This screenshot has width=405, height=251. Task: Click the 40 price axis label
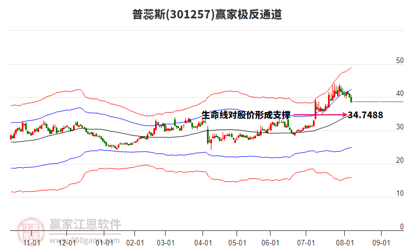(399, 94)
